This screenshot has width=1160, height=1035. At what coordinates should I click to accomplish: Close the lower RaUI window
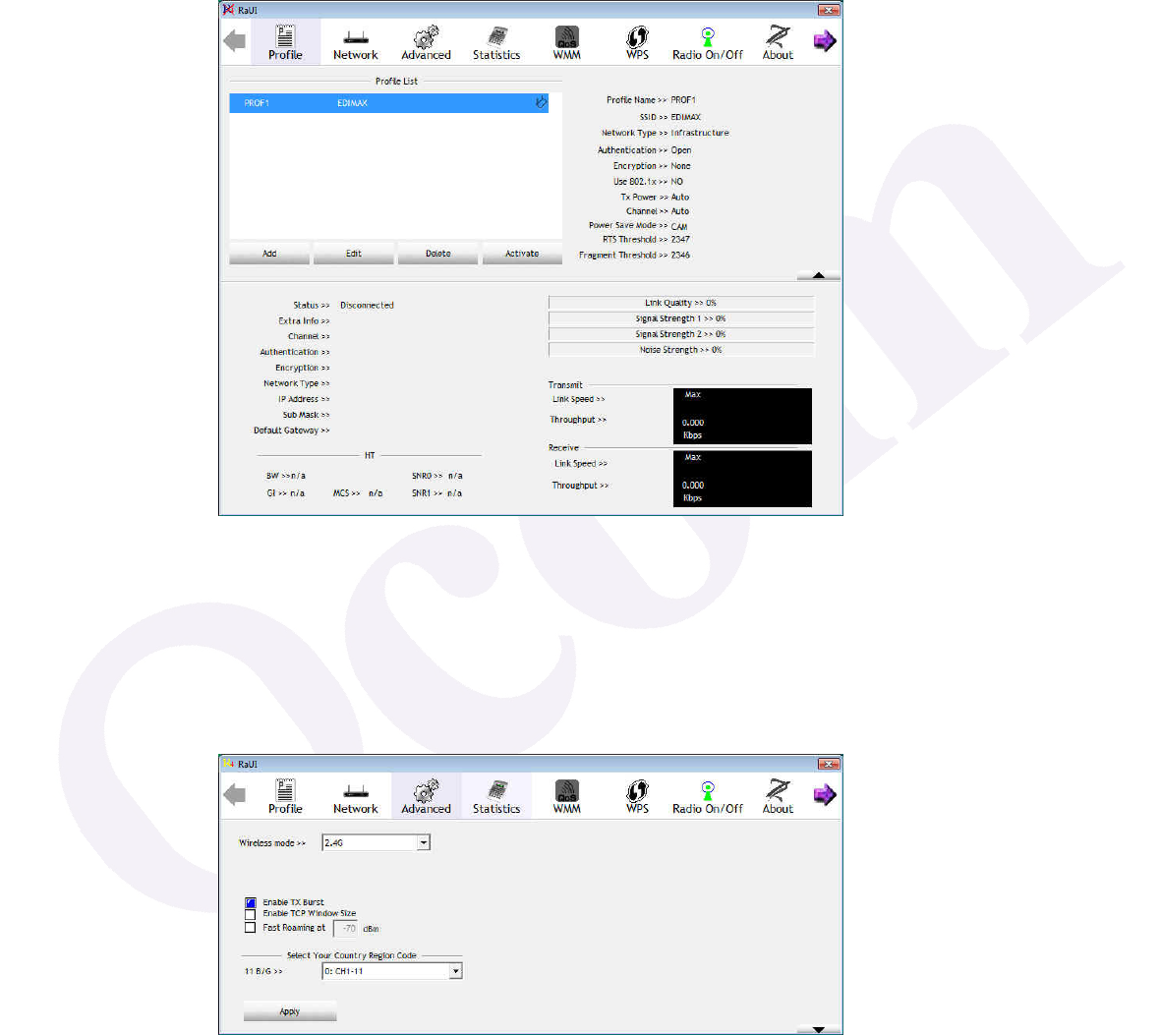click(x=828, y=764)
